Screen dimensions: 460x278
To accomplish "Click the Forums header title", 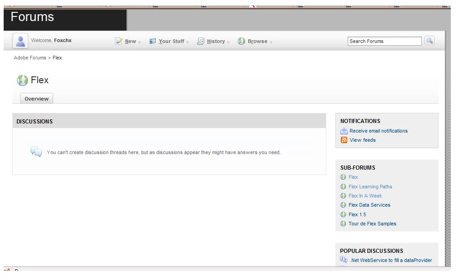I will (32, 16).
